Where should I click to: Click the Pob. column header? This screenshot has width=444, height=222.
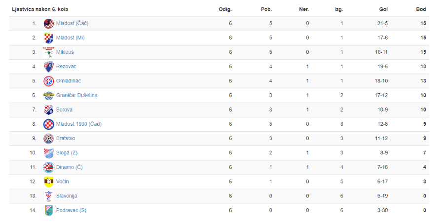(266, 9)
